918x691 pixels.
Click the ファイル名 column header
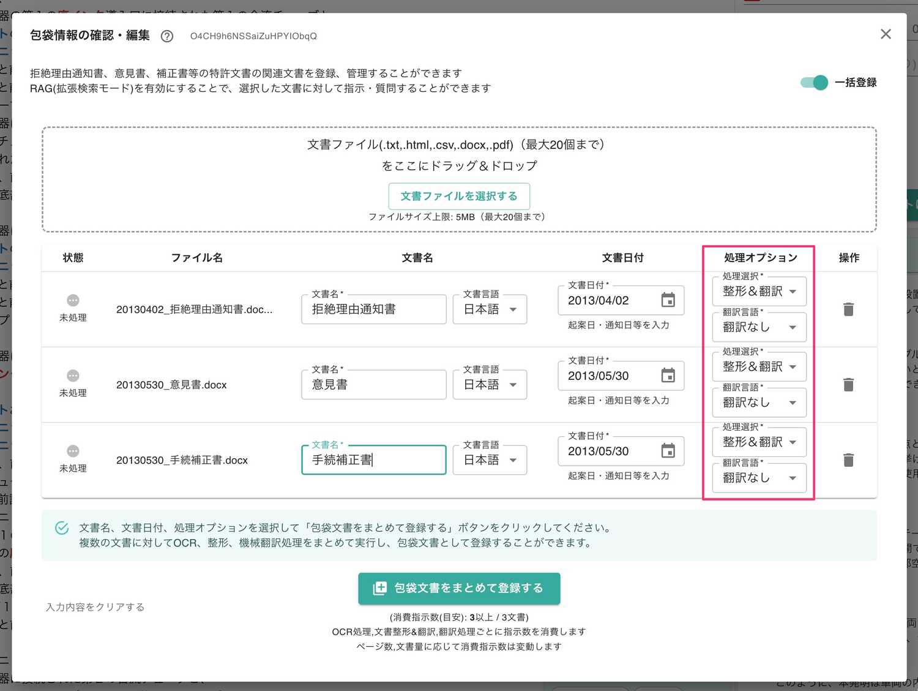click(x=196, y=258)
